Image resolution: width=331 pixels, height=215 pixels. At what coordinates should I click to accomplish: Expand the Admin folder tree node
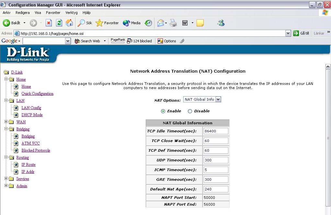point(6,186)
